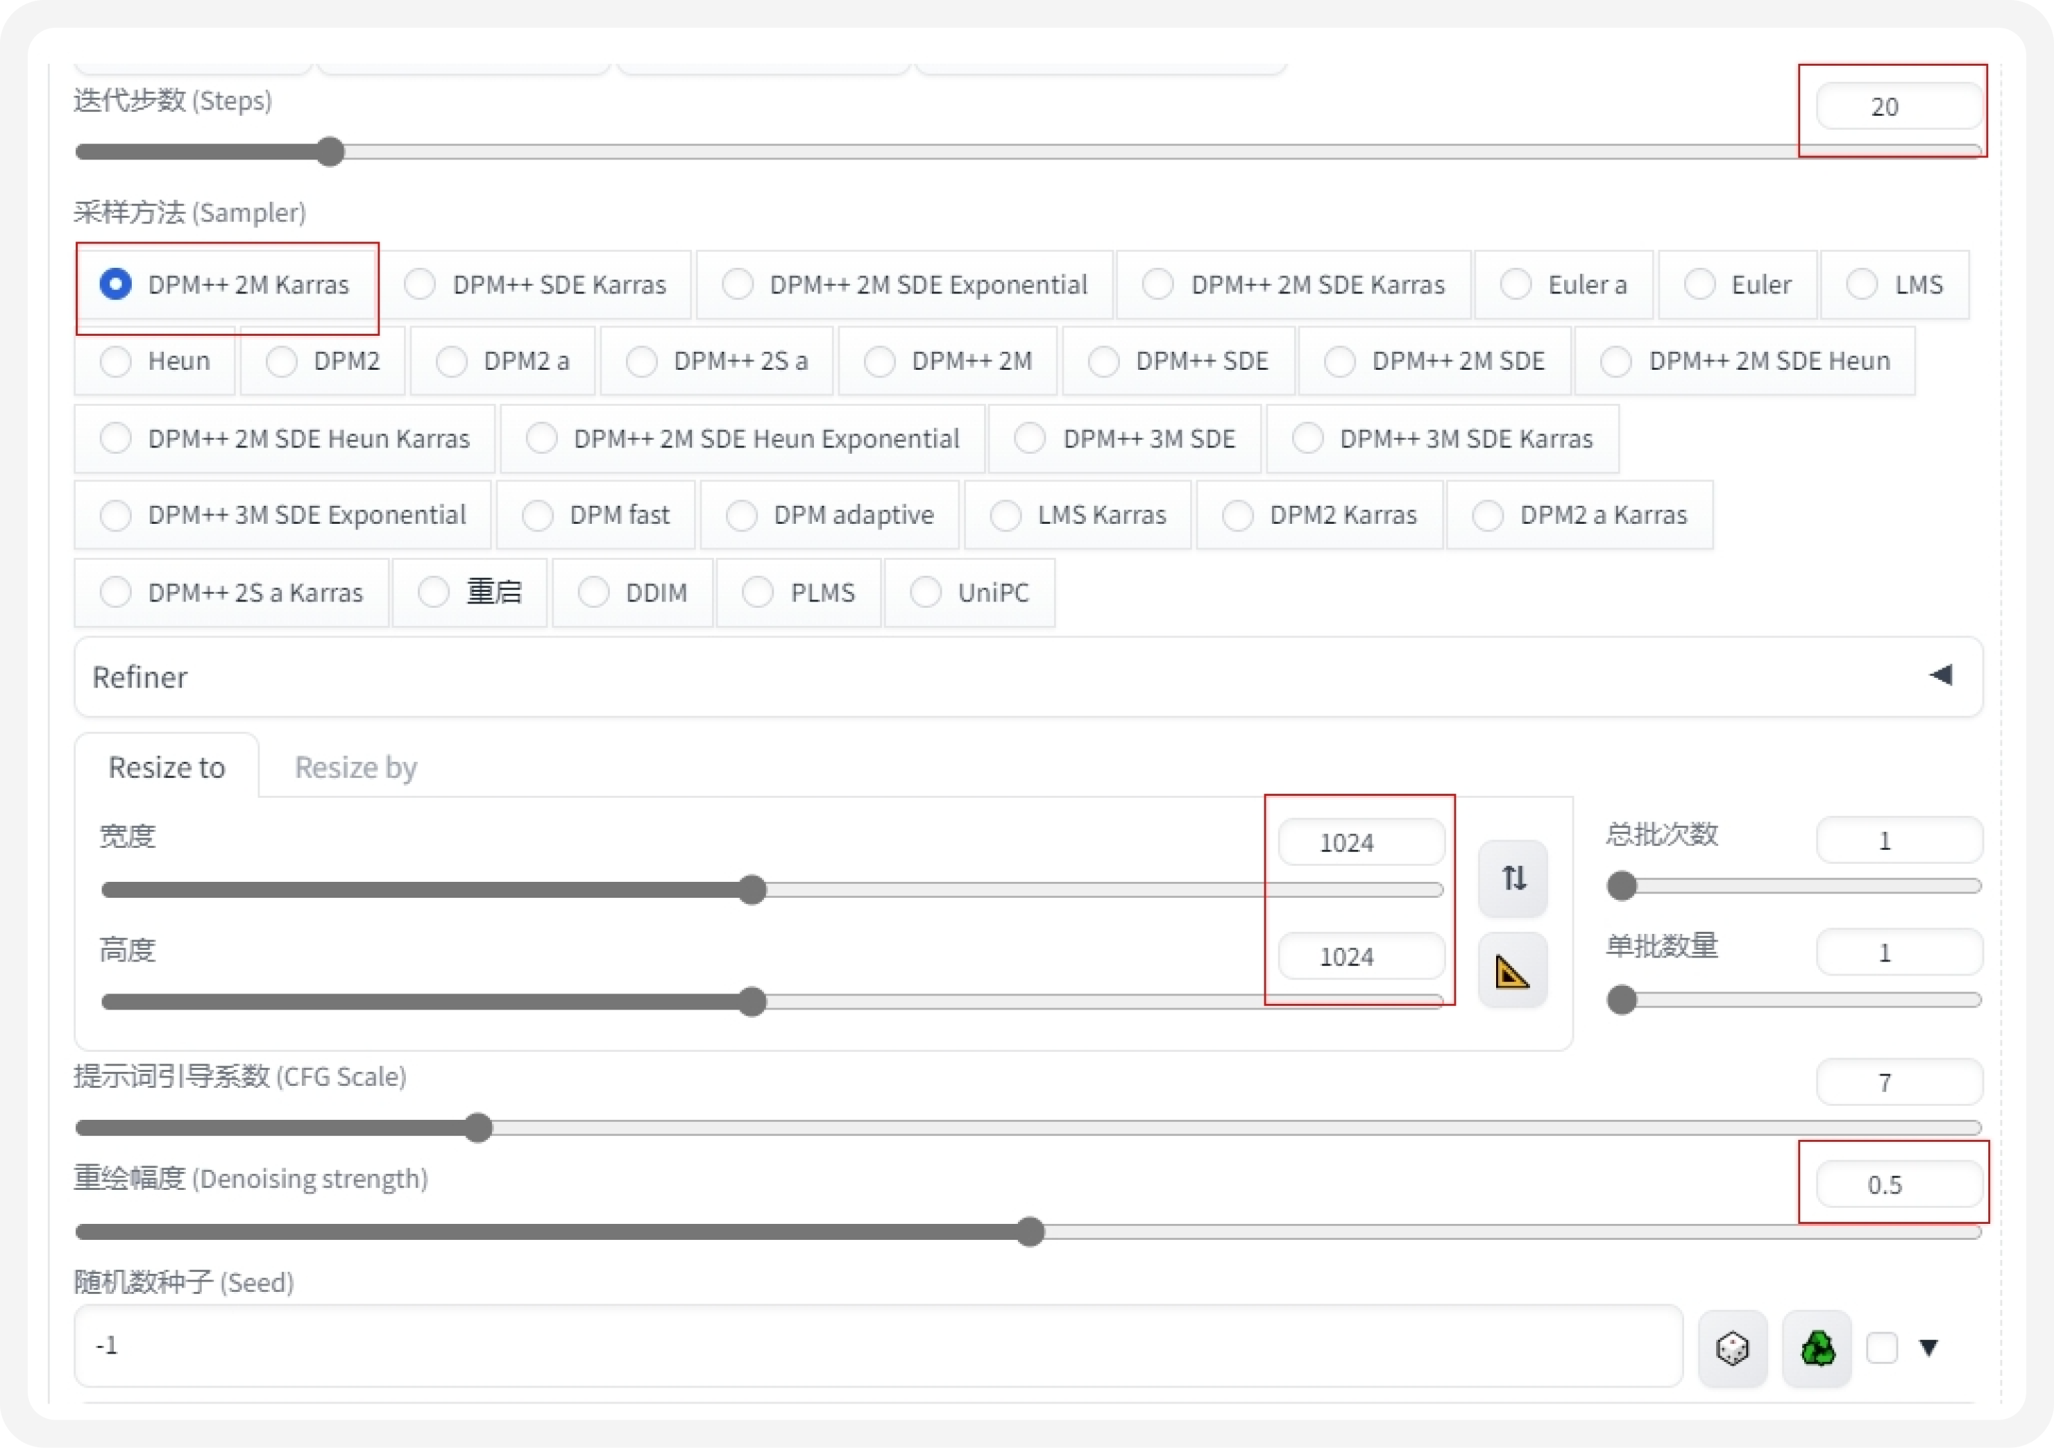
Task: Select the LMS Karras sampler
Action: point(1078,516)
